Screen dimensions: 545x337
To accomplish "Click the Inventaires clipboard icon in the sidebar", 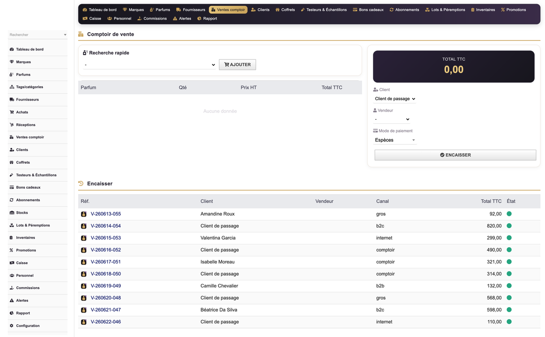I will (11, 238).
